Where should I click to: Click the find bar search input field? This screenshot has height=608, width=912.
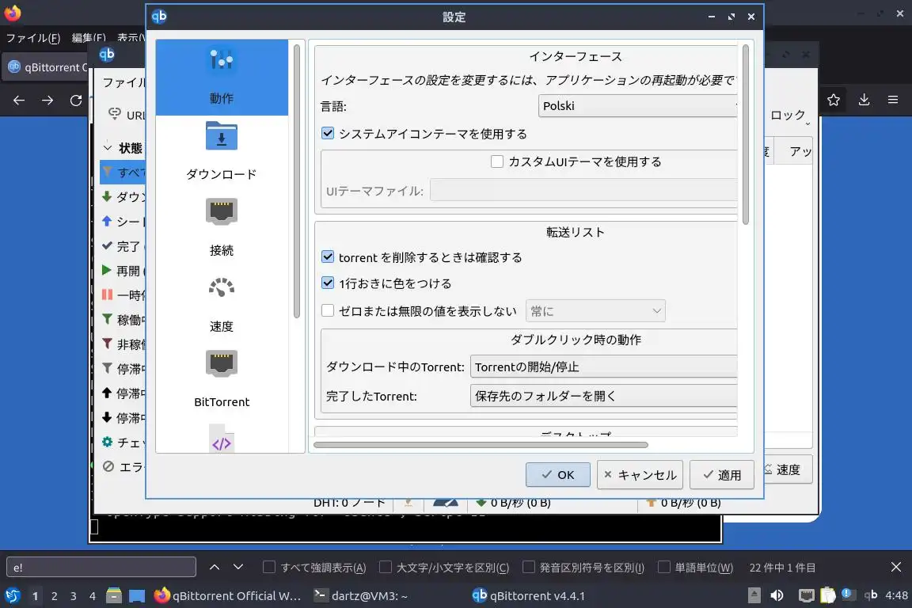click(101, 567)
